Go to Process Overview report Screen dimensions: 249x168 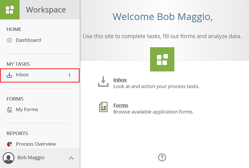click(x=36, y=144)
